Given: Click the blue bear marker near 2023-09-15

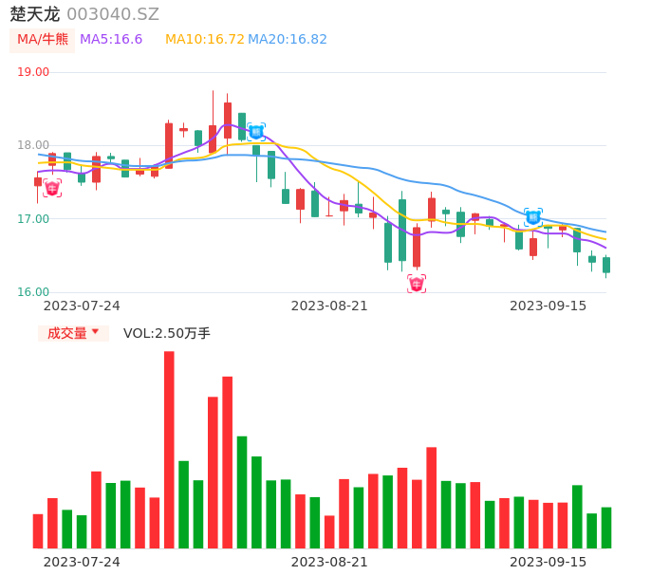Looking at the screenshot, I should click(x=533, y=217).
